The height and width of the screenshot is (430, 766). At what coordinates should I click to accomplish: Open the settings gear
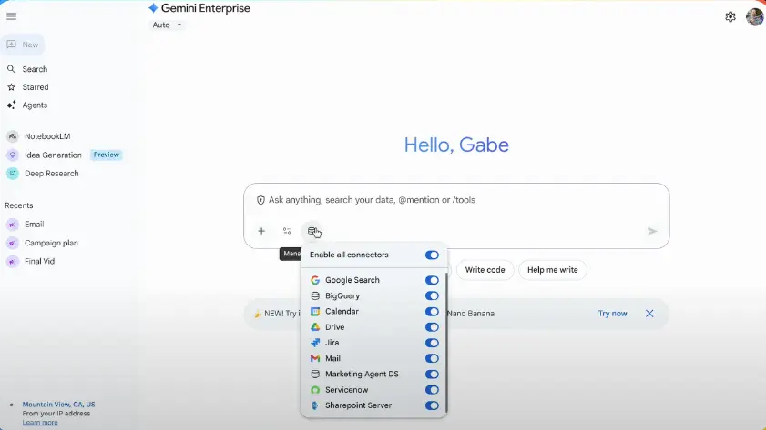point(730,17)
